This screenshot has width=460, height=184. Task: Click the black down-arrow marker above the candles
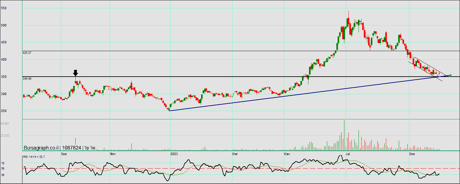pyautogui.click(x=75, y=73)
